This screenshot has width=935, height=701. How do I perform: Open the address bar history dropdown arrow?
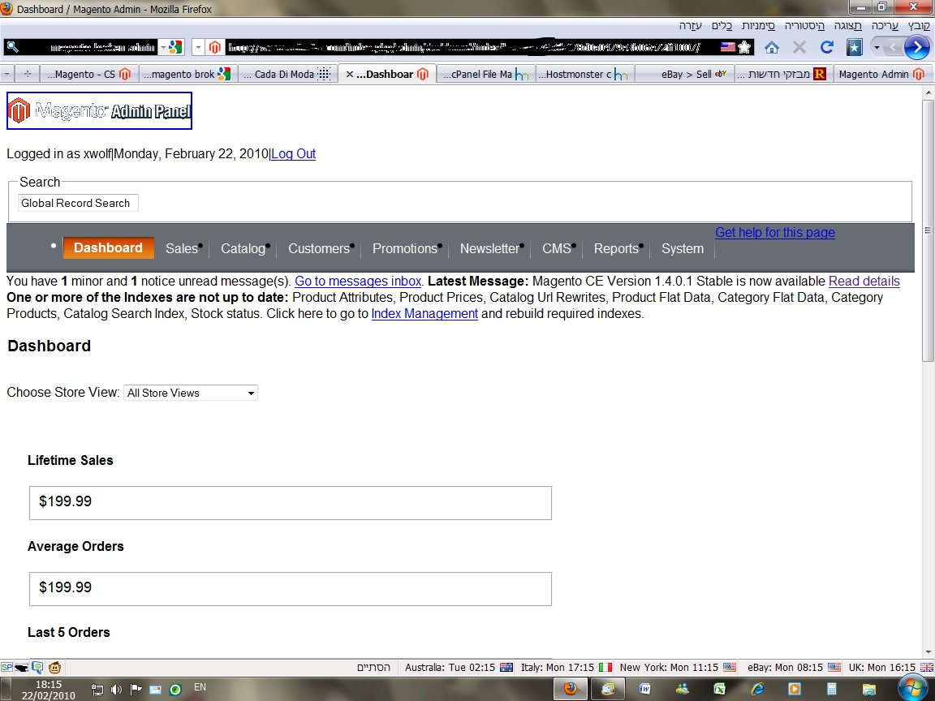(198, 47)
